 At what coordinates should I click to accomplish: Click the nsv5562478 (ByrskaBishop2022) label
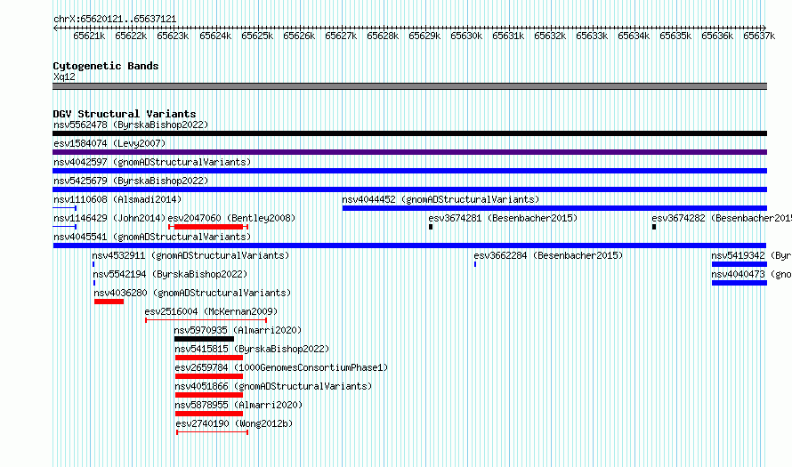coord(131,125)
